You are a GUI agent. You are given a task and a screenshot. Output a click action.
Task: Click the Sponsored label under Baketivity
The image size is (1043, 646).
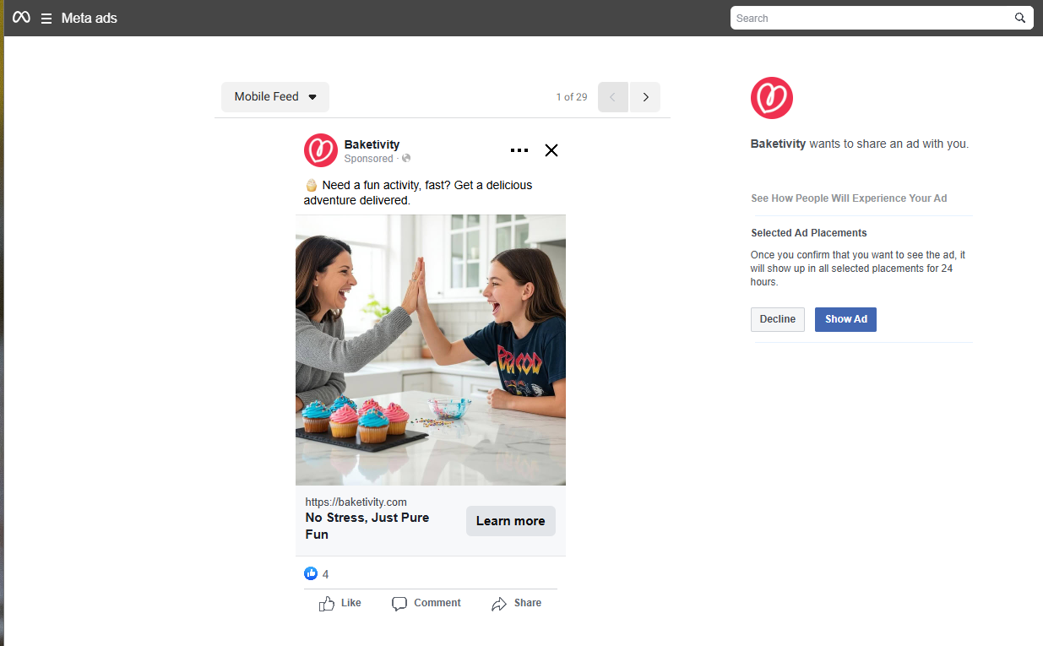pyautogui.click(x=369, y=159)
